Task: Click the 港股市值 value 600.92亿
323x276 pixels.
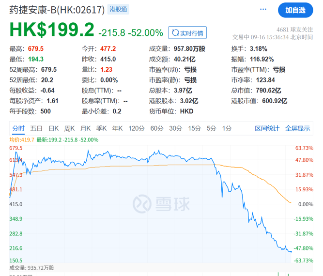Action: (275, 101)
